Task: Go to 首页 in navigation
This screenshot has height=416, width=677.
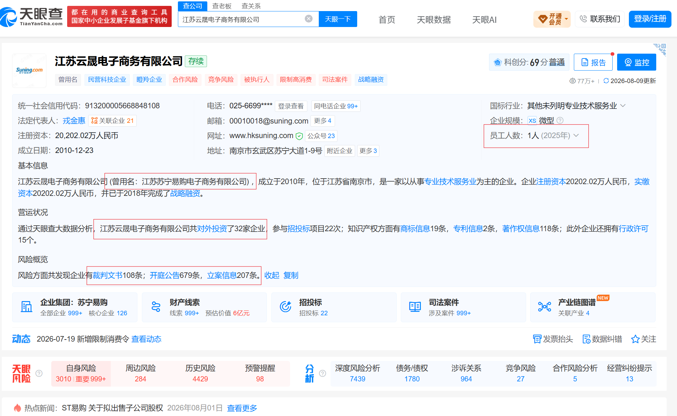Action: [x=387, y=20]
